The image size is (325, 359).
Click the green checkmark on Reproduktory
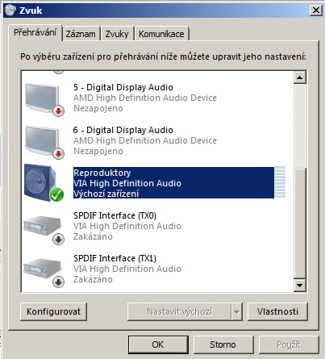(x=56, y=195)
